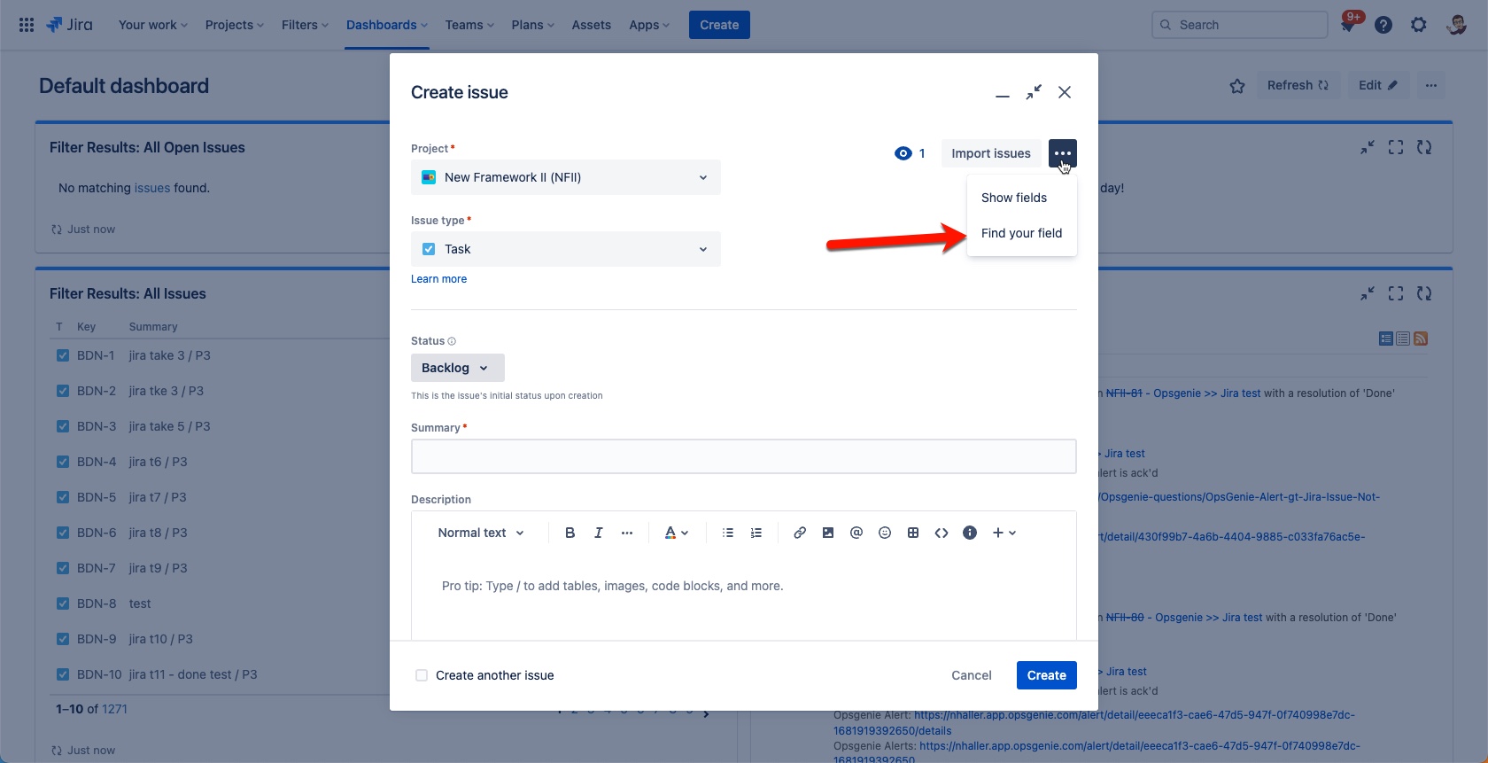Click into the Summary field

click(744, 456)
